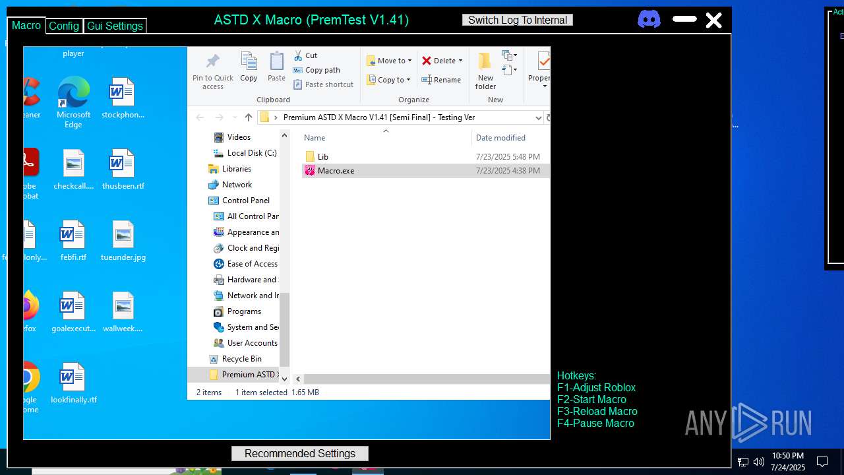Expand the address bar history dropdown
The width and height of the screenshot is (844, 475).
(538, 117)
